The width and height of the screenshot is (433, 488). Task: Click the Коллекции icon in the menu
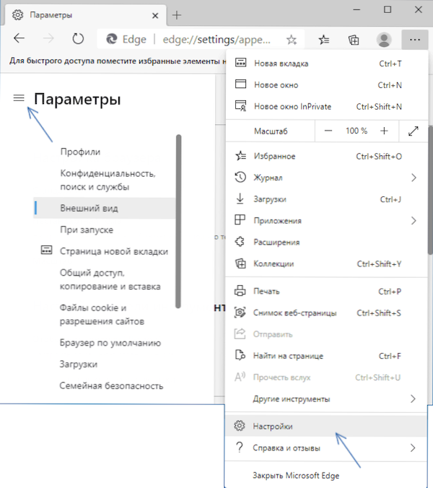(240, 263)
